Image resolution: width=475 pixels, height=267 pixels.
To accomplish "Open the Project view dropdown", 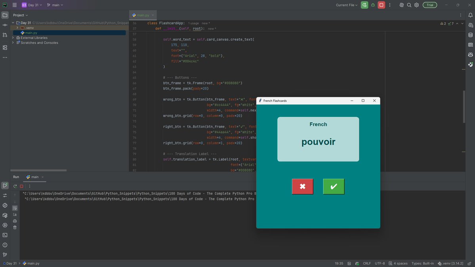I will pyautogui.click(x=20, y=15).
